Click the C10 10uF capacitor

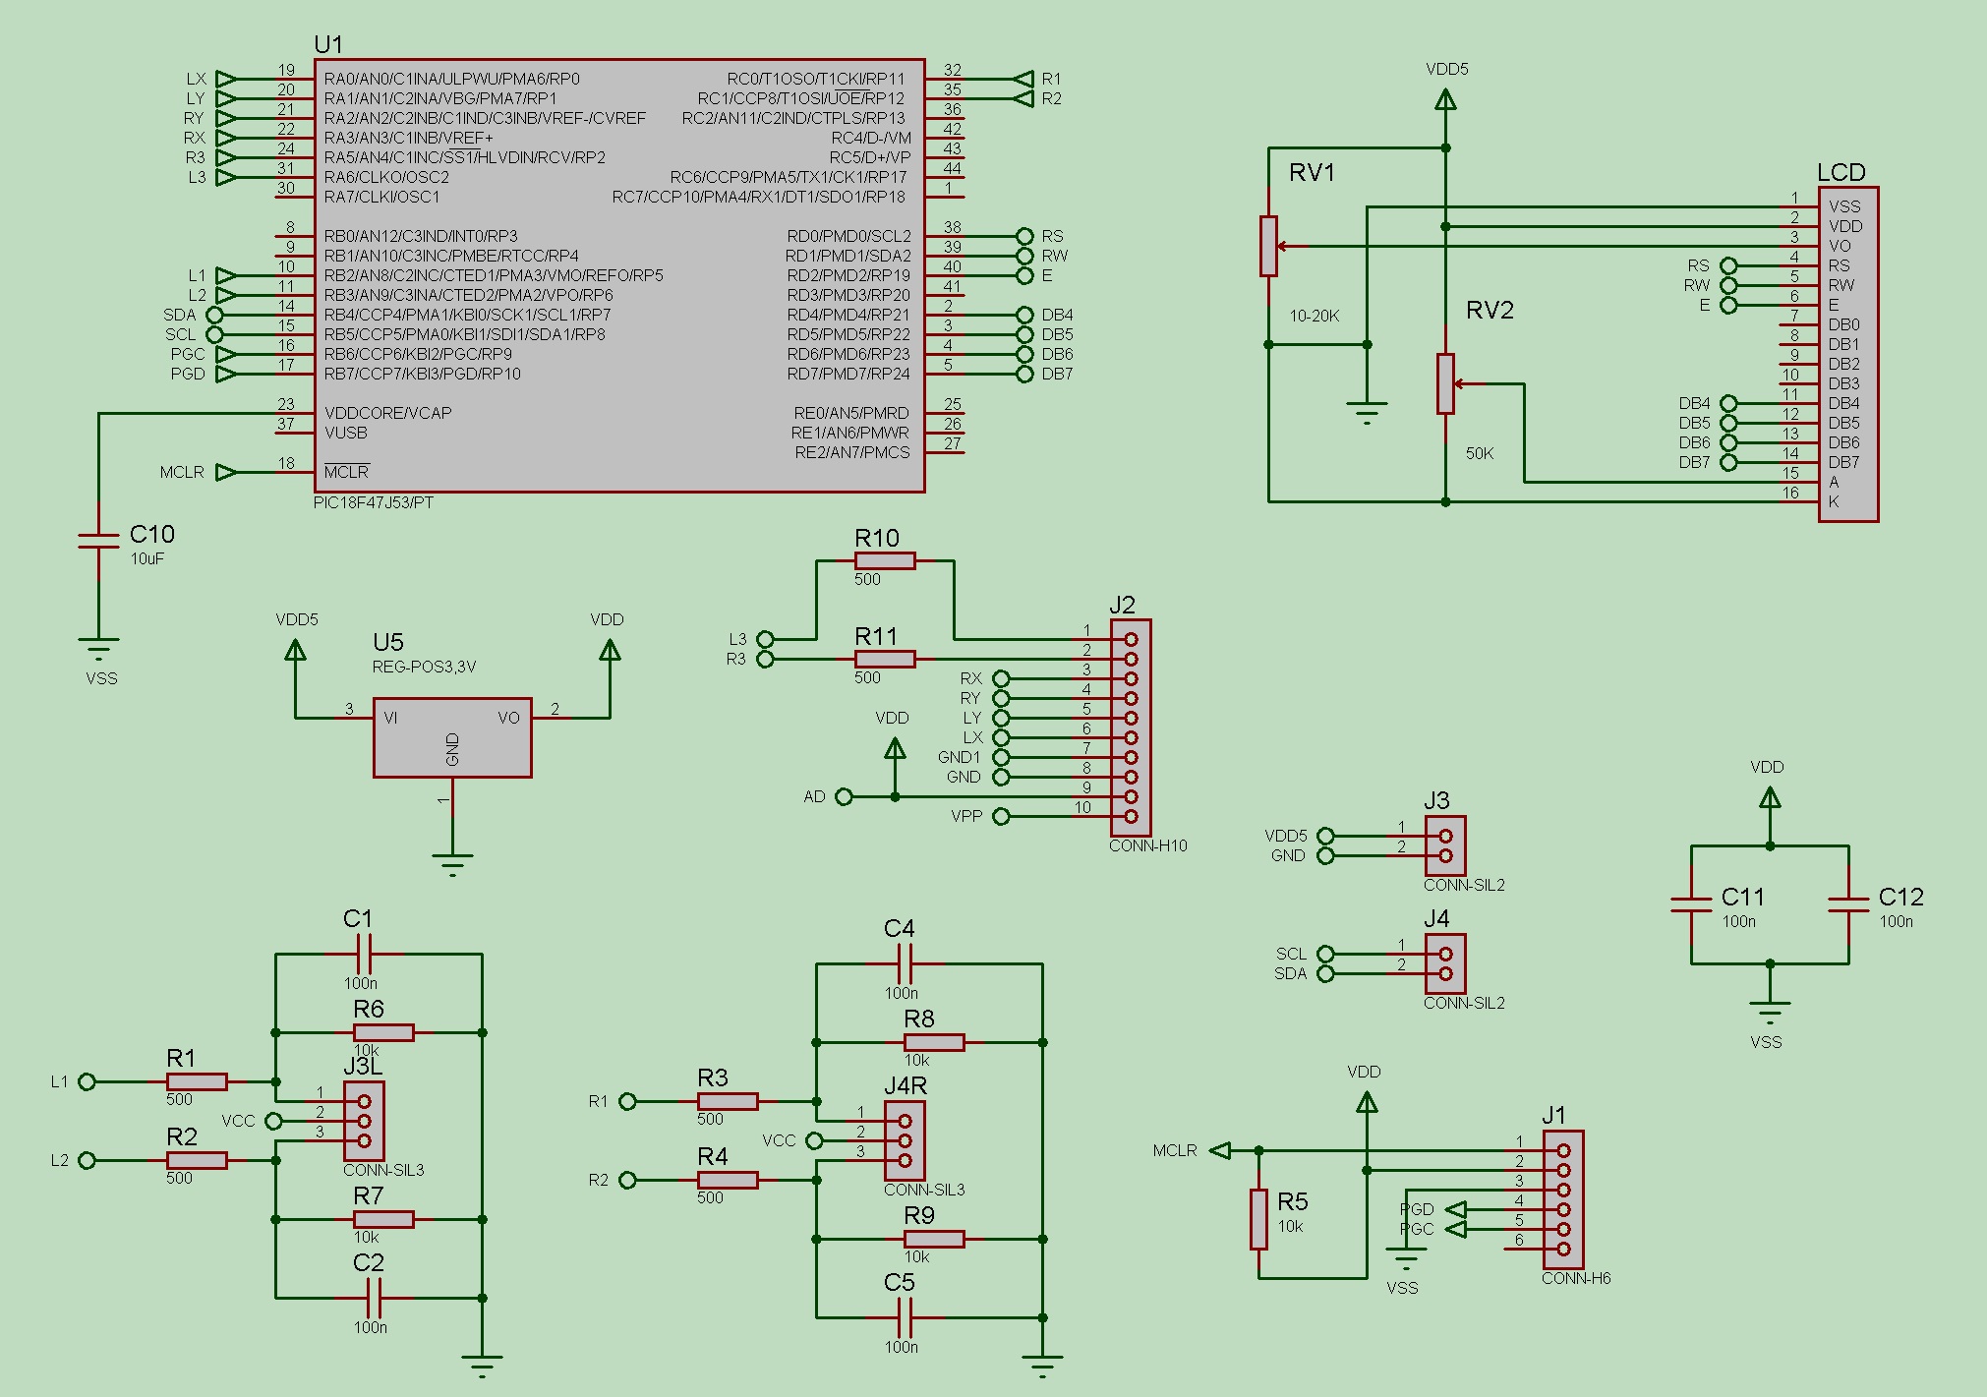pos(98,541)
